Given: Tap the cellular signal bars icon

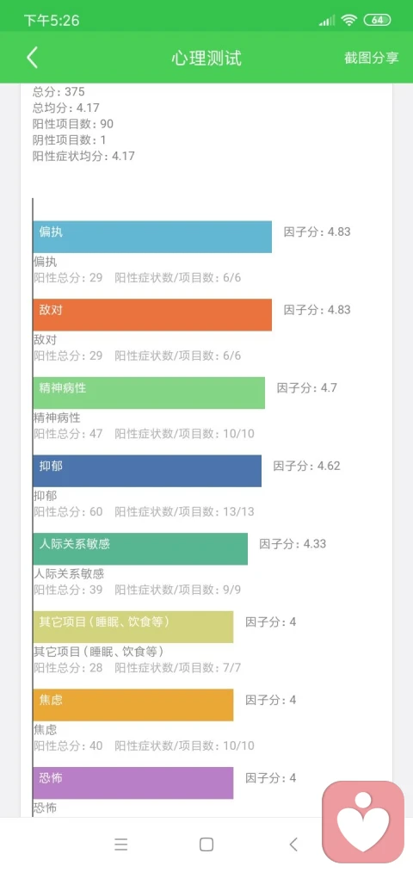Looking at the screenshot, I should point(327,22).
